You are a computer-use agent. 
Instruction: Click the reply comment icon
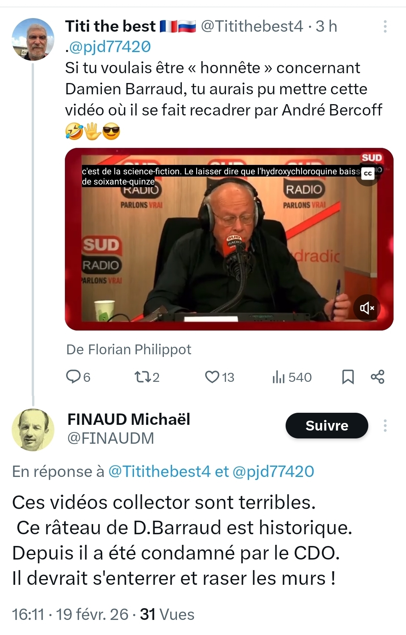click(x=73, y=377)
